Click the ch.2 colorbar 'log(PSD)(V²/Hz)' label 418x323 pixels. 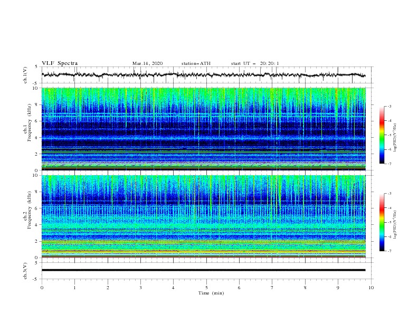coord(395,225)
